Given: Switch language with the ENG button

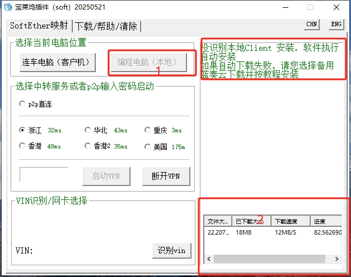Looking at the screenshot, I should click(x=335, y=25).
